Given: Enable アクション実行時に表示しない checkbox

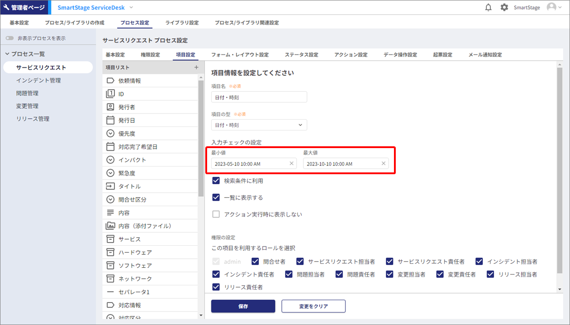Looking at the screenshot, I should pyautogui.click(x=216, y=214).
